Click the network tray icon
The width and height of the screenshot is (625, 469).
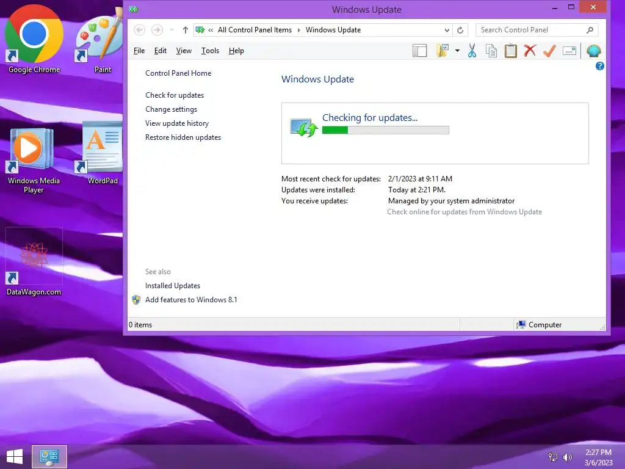tap(553, 457)
